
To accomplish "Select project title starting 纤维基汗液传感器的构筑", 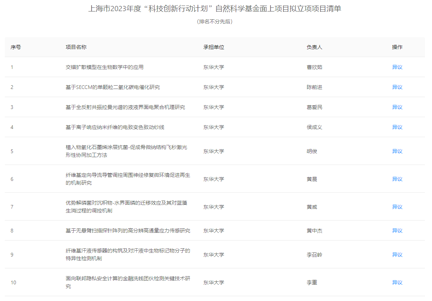I will point(128,255).
